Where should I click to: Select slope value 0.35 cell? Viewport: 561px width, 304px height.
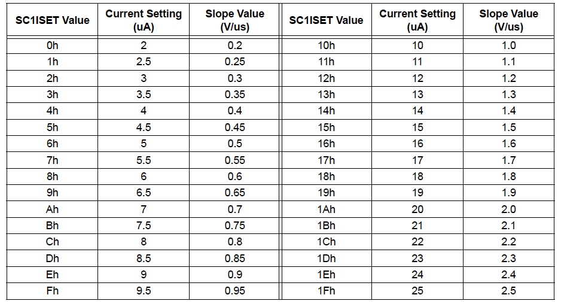[234, 95]
